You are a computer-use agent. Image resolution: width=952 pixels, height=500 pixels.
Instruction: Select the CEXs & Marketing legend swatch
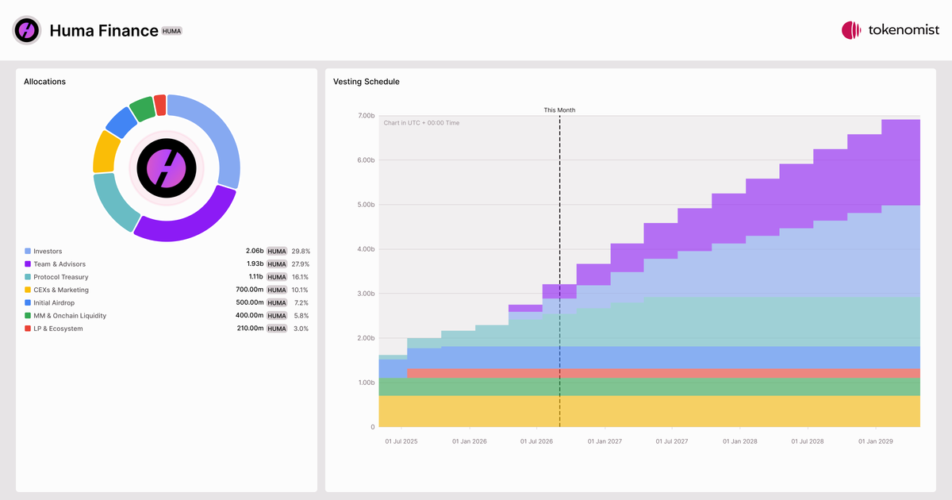tap(28, 290)
